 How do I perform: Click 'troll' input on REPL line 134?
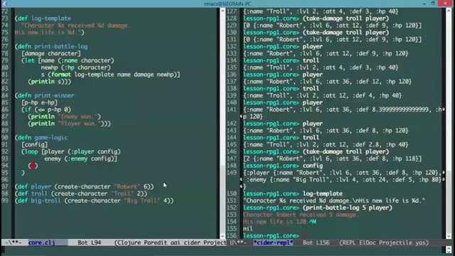[311, 60]
